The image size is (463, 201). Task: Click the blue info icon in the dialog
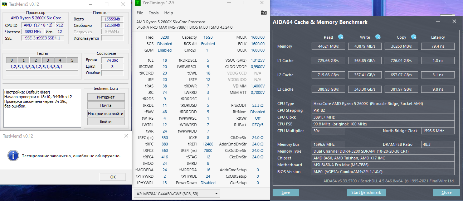click(13, 155)
